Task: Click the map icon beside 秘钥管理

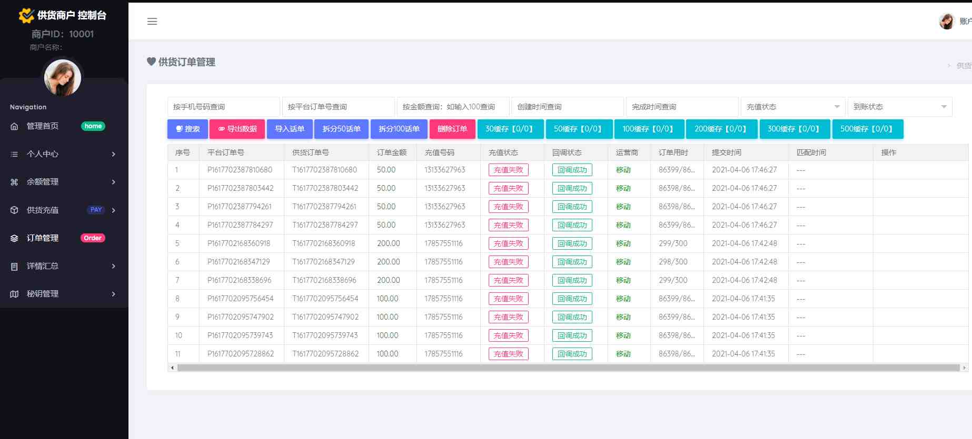Action: [14, 294]
